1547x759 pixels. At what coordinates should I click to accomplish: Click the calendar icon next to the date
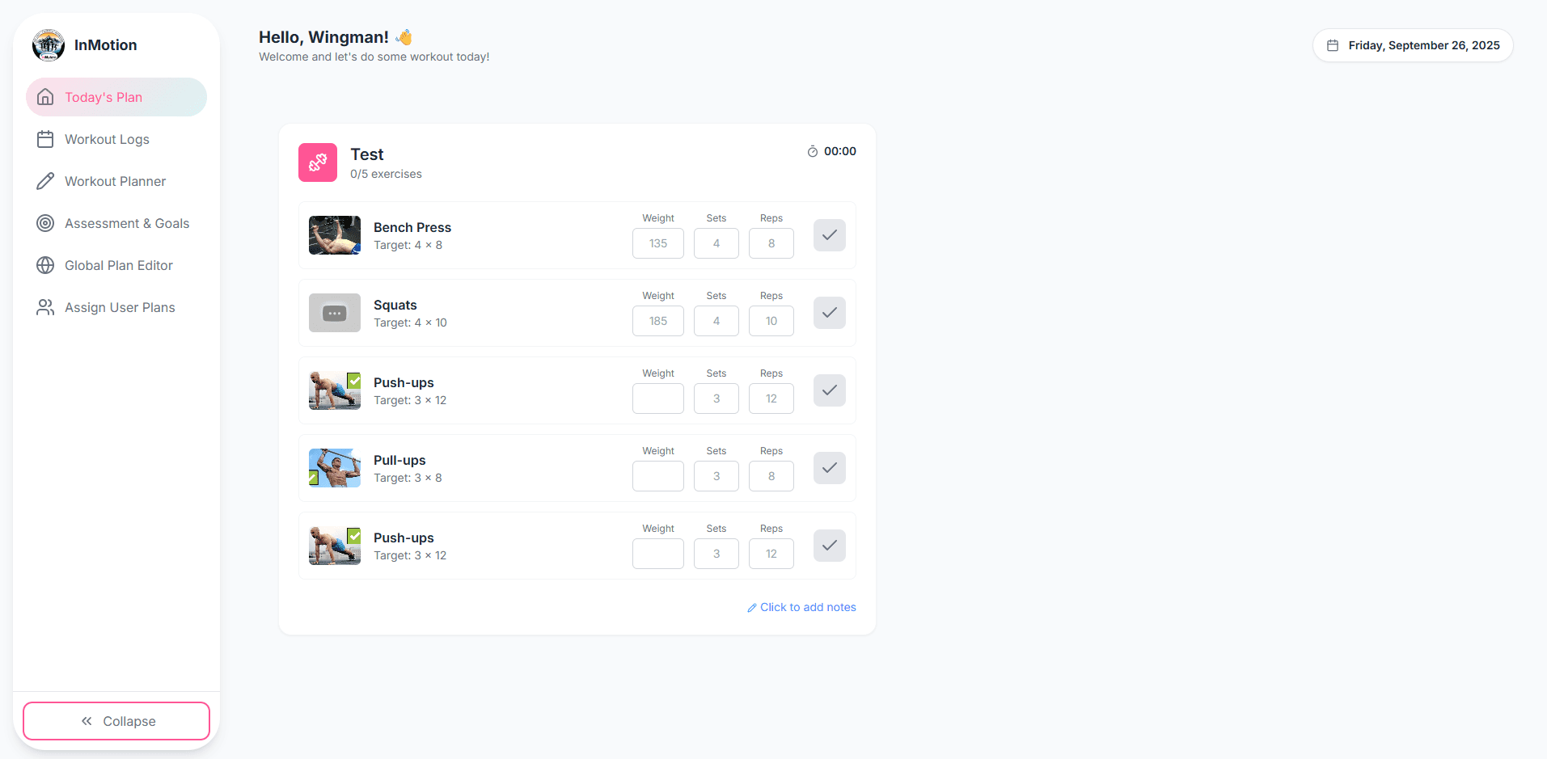point(1334,45)
